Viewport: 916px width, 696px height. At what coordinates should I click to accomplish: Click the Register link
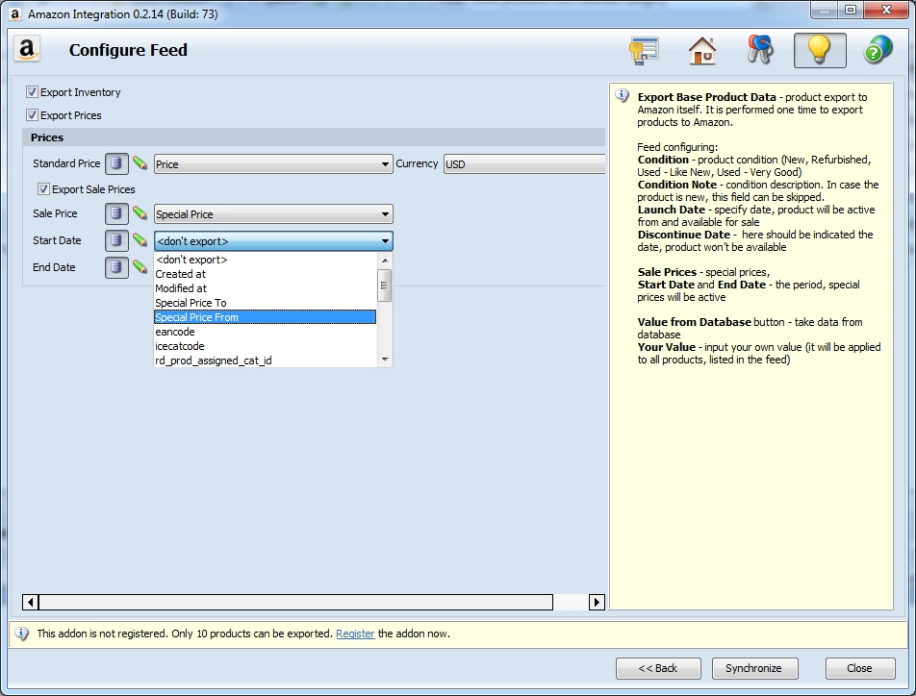355,634
